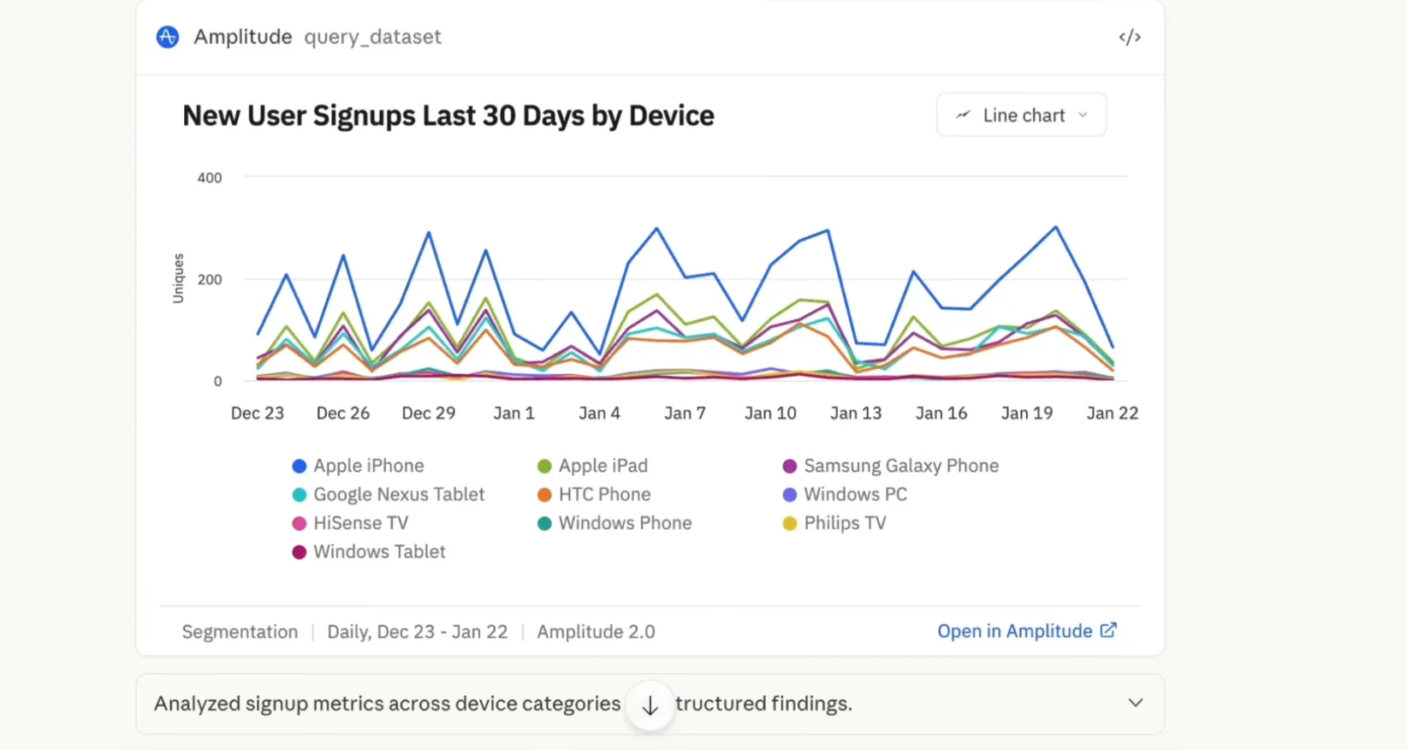Click the Jan 19 x-axis label
The image size is (1407, 750).
point(1027,413)
